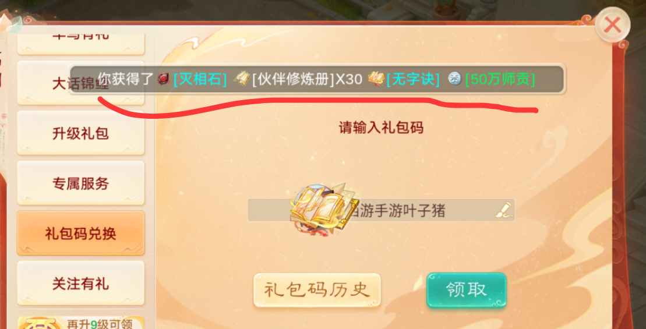The width and height of the screenshot is (646, 329).
Task: Click the silver coin icon before 50万师贡
Action: (454, 79)
